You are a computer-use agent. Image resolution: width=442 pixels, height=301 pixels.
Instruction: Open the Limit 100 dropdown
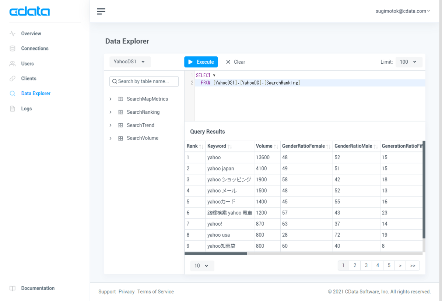pyautogui.click(x=408, y=62)
